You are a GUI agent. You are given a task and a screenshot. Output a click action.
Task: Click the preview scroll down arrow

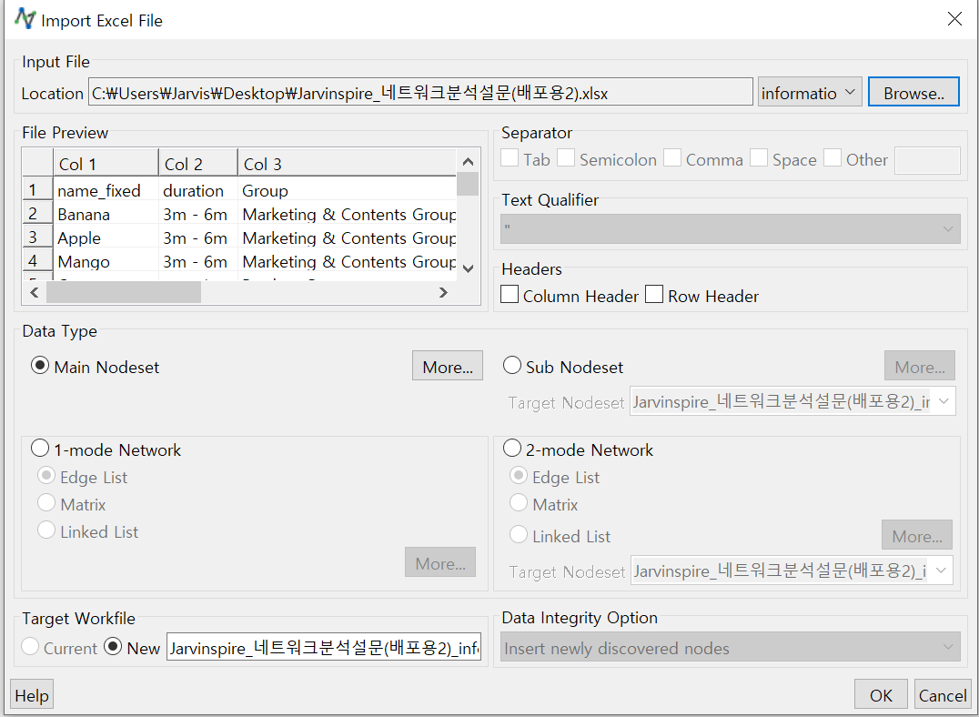468,268
